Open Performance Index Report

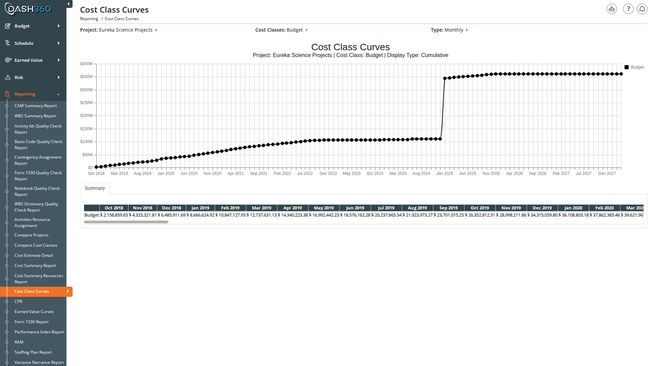(x=39, y=332)
